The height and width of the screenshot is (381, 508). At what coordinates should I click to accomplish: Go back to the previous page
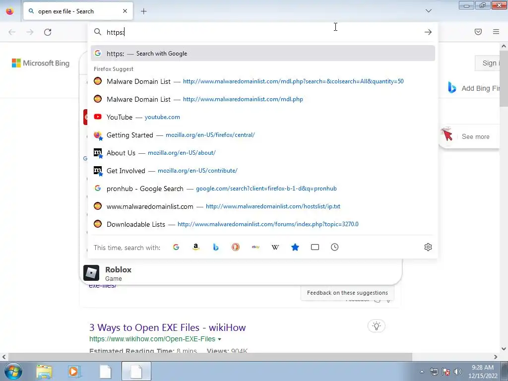[12, 32]
